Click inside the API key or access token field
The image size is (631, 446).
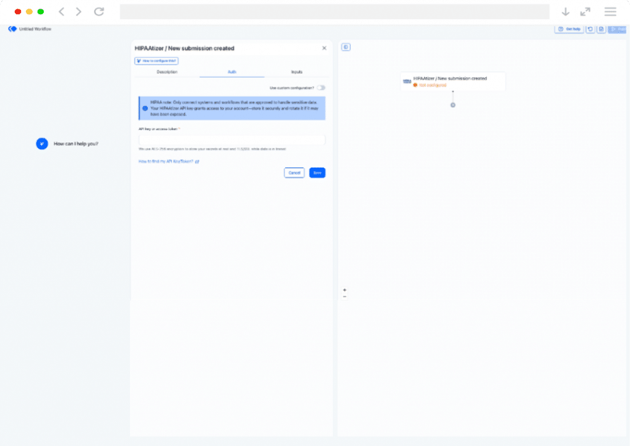tap(231, 140)
